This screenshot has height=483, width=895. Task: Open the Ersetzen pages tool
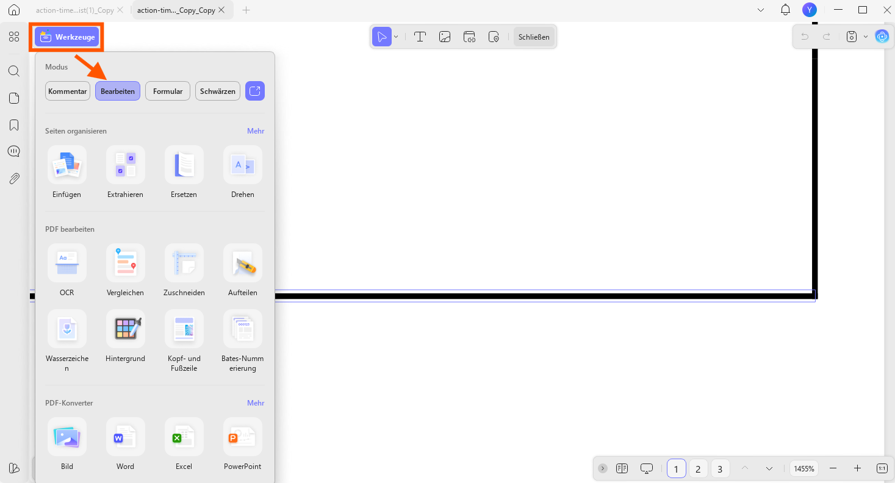184,165
